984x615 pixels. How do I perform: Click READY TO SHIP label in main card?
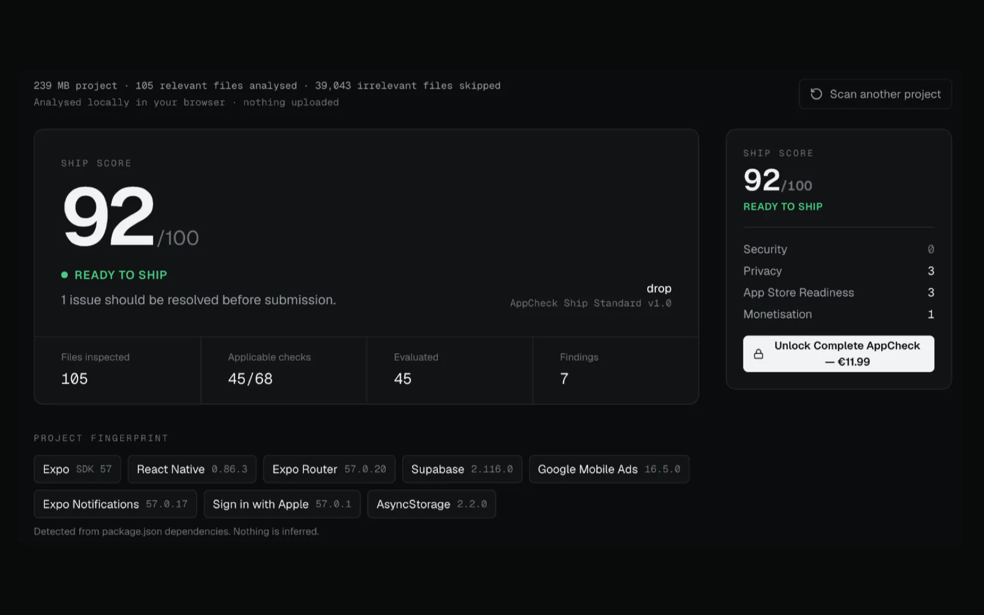(121, 275)
